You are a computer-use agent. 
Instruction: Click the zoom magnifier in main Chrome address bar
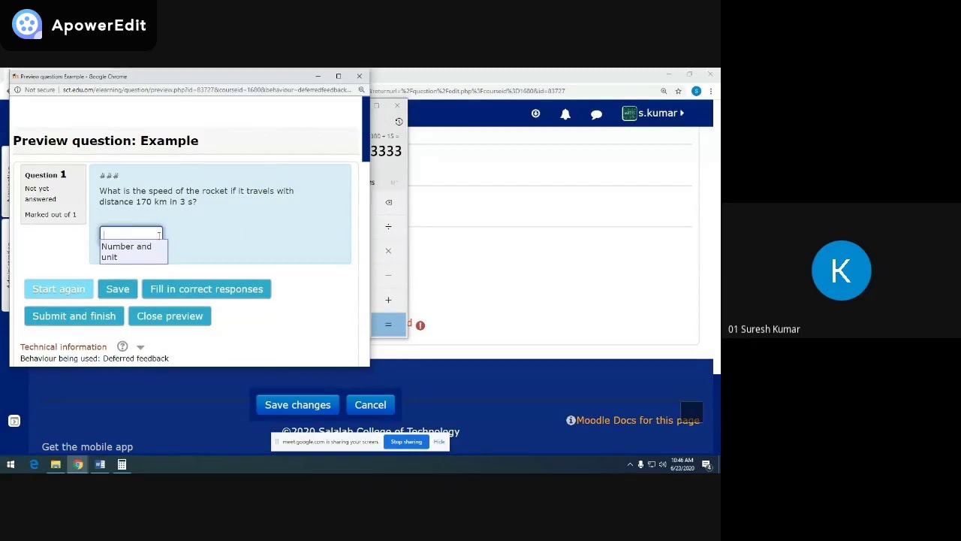pyautogui.click(x=664, y=91)
